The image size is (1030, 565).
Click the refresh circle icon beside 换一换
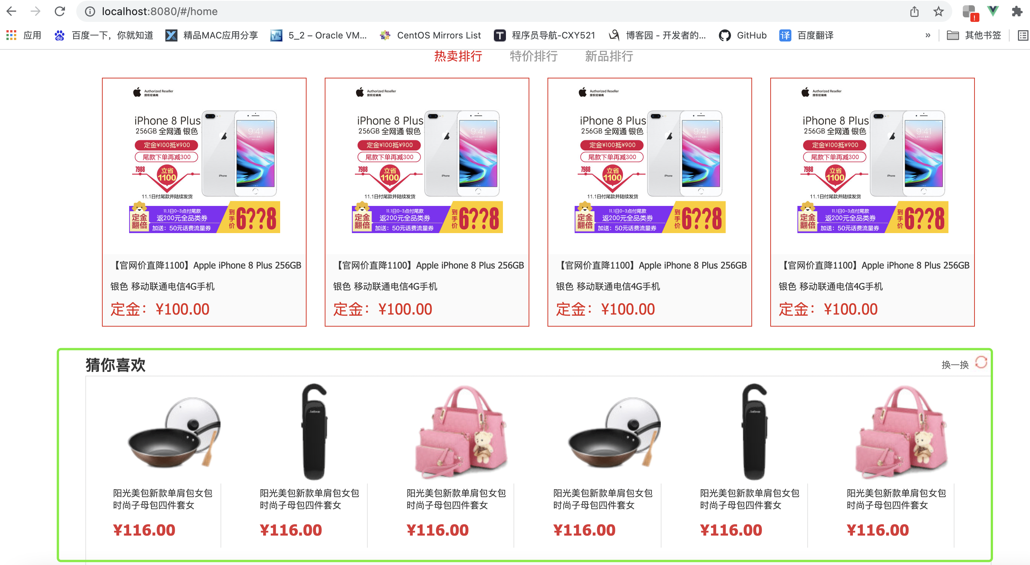981,362
